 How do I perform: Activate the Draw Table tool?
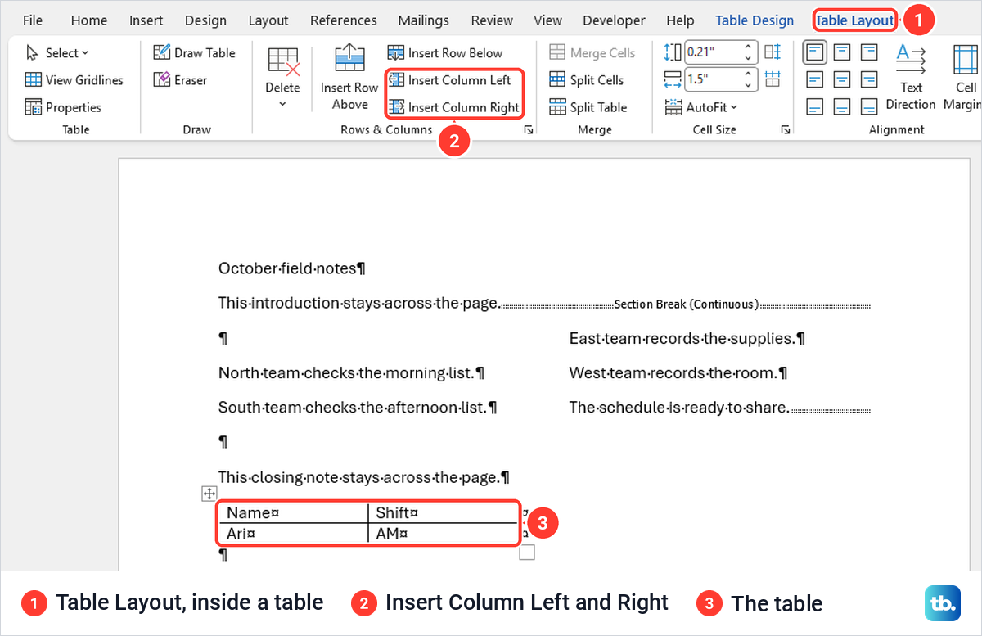coord(195,53)
